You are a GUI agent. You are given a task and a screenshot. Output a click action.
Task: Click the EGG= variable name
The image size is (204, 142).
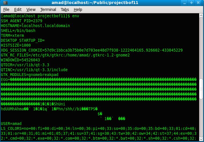[5, 79]
